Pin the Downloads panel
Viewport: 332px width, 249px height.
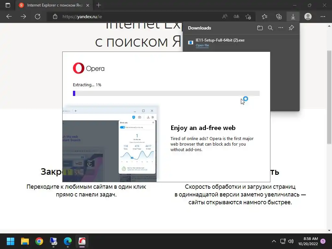pyautogui.click(x=291, y=28)
